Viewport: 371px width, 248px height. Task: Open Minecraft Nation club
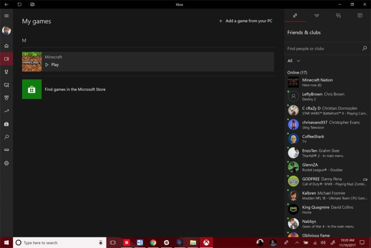tap(327, 82)
